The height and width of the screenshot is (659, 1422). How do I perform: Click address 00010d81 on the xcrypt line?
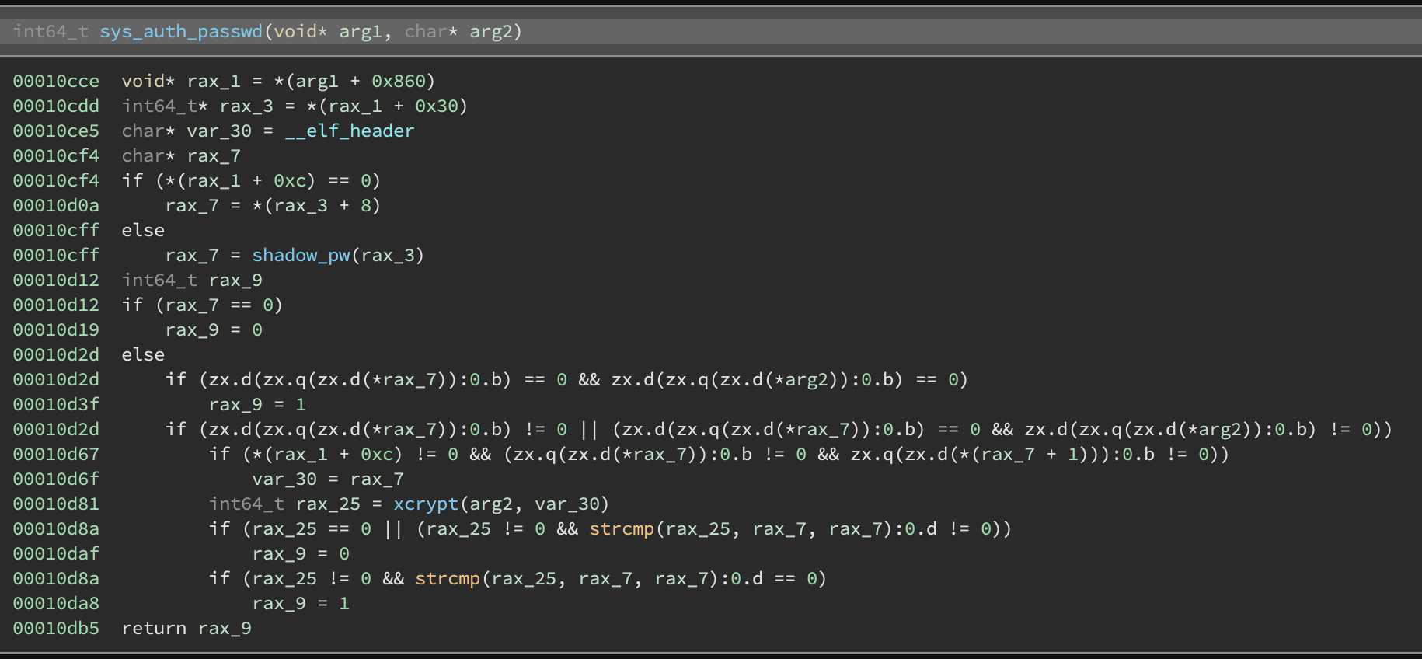pyautogui.click(x=56, y=504)
